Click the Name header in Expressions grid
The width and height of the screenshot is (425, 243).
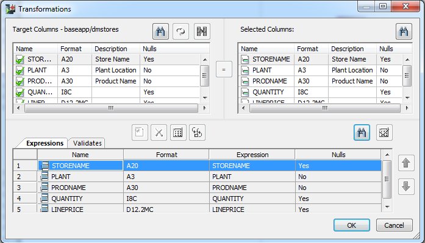pos(80,155)
